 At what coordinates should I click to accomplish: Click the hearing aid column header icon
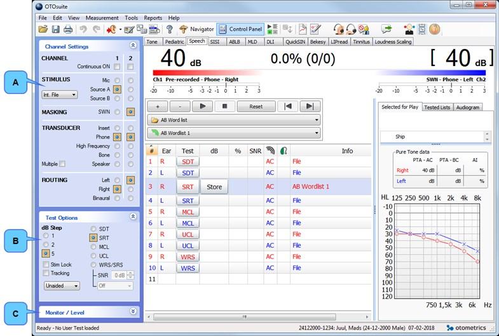pos(284,151)
